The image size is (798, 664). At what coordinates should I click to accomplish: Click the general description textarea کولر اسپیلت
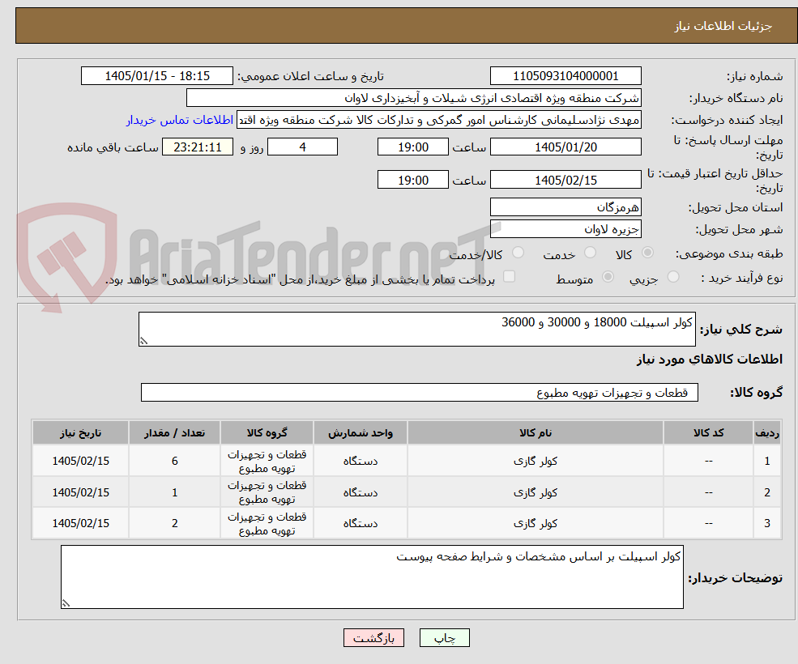click(x=416, y=330)
